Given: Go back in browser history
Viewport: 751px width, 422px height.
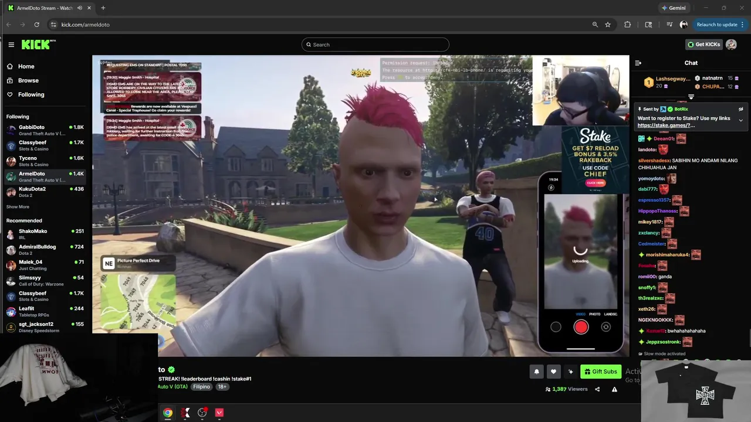Looking at the screenshot, I should [x=9, y=25].
